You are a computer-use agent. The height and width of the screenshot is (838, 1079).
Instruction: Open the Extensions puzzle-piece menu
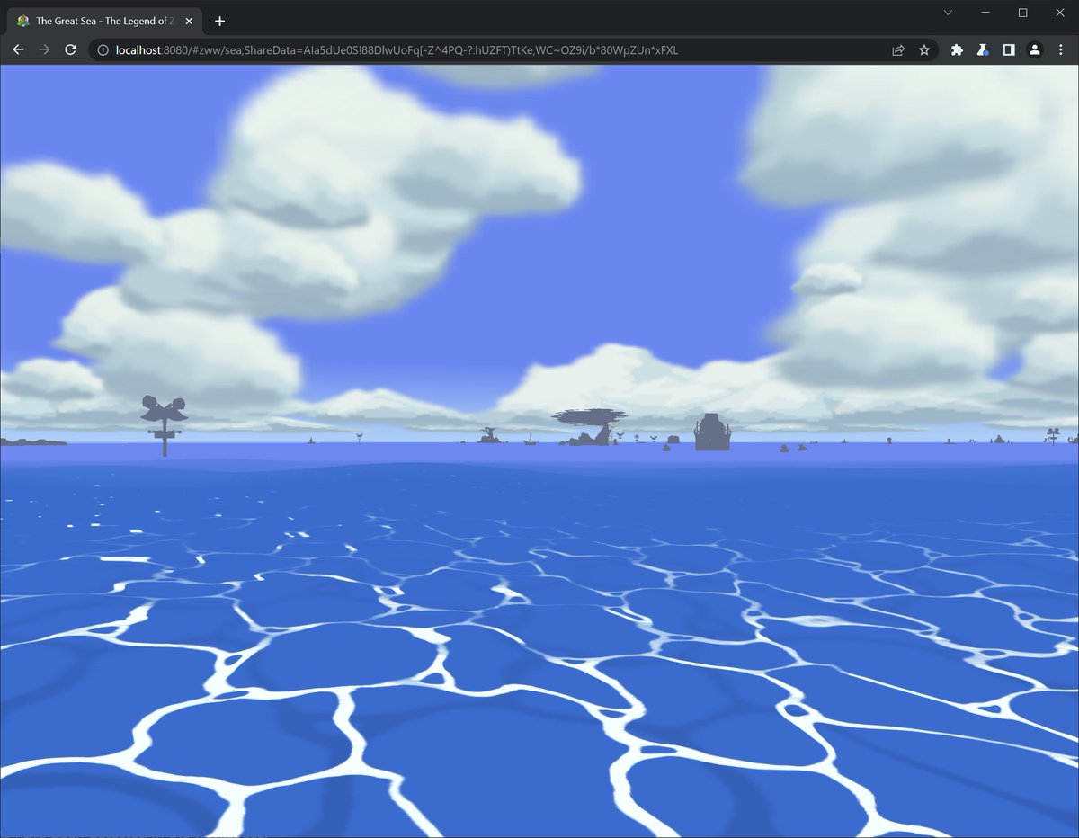[957, 50]
